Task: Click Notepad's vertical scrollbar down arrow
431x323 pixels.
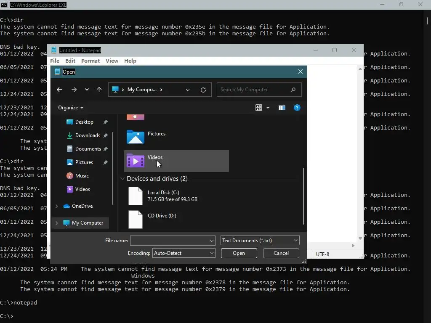Action: [360, 238]
